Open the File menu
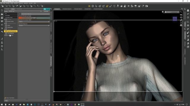The height and width of the screenshot is (106, 190). (1, 3)
